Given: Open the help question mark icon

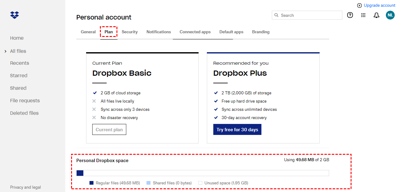Looking at the screenshot, I should tap(350, 15).
